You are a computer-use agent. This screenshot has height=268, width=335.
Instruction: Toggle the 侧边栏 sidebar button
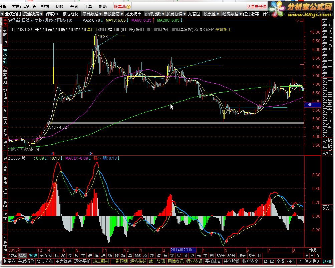tap(312, 261)
